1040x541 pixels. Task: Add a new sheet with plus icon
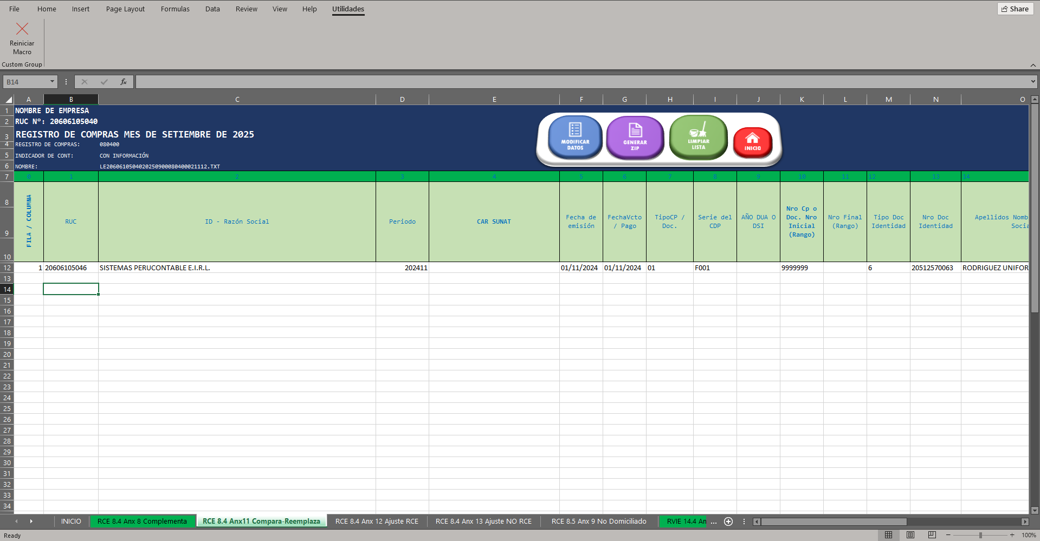tap(728, 522)
